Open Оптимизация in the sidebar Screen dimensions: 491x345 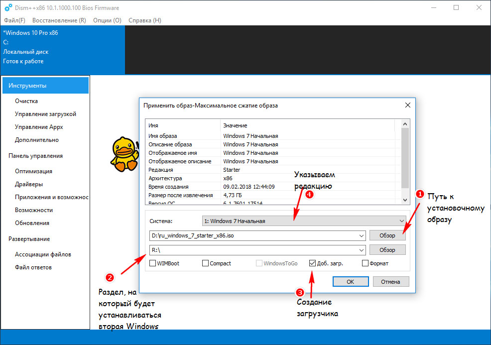(x=33, y=171)
